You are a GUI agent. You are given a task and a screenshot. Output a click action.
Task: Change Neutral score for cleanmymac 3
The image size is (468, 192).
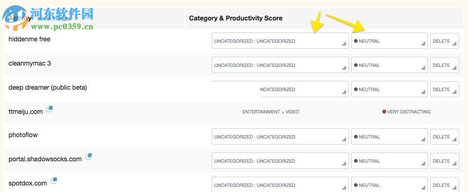[x=389, y=65]
